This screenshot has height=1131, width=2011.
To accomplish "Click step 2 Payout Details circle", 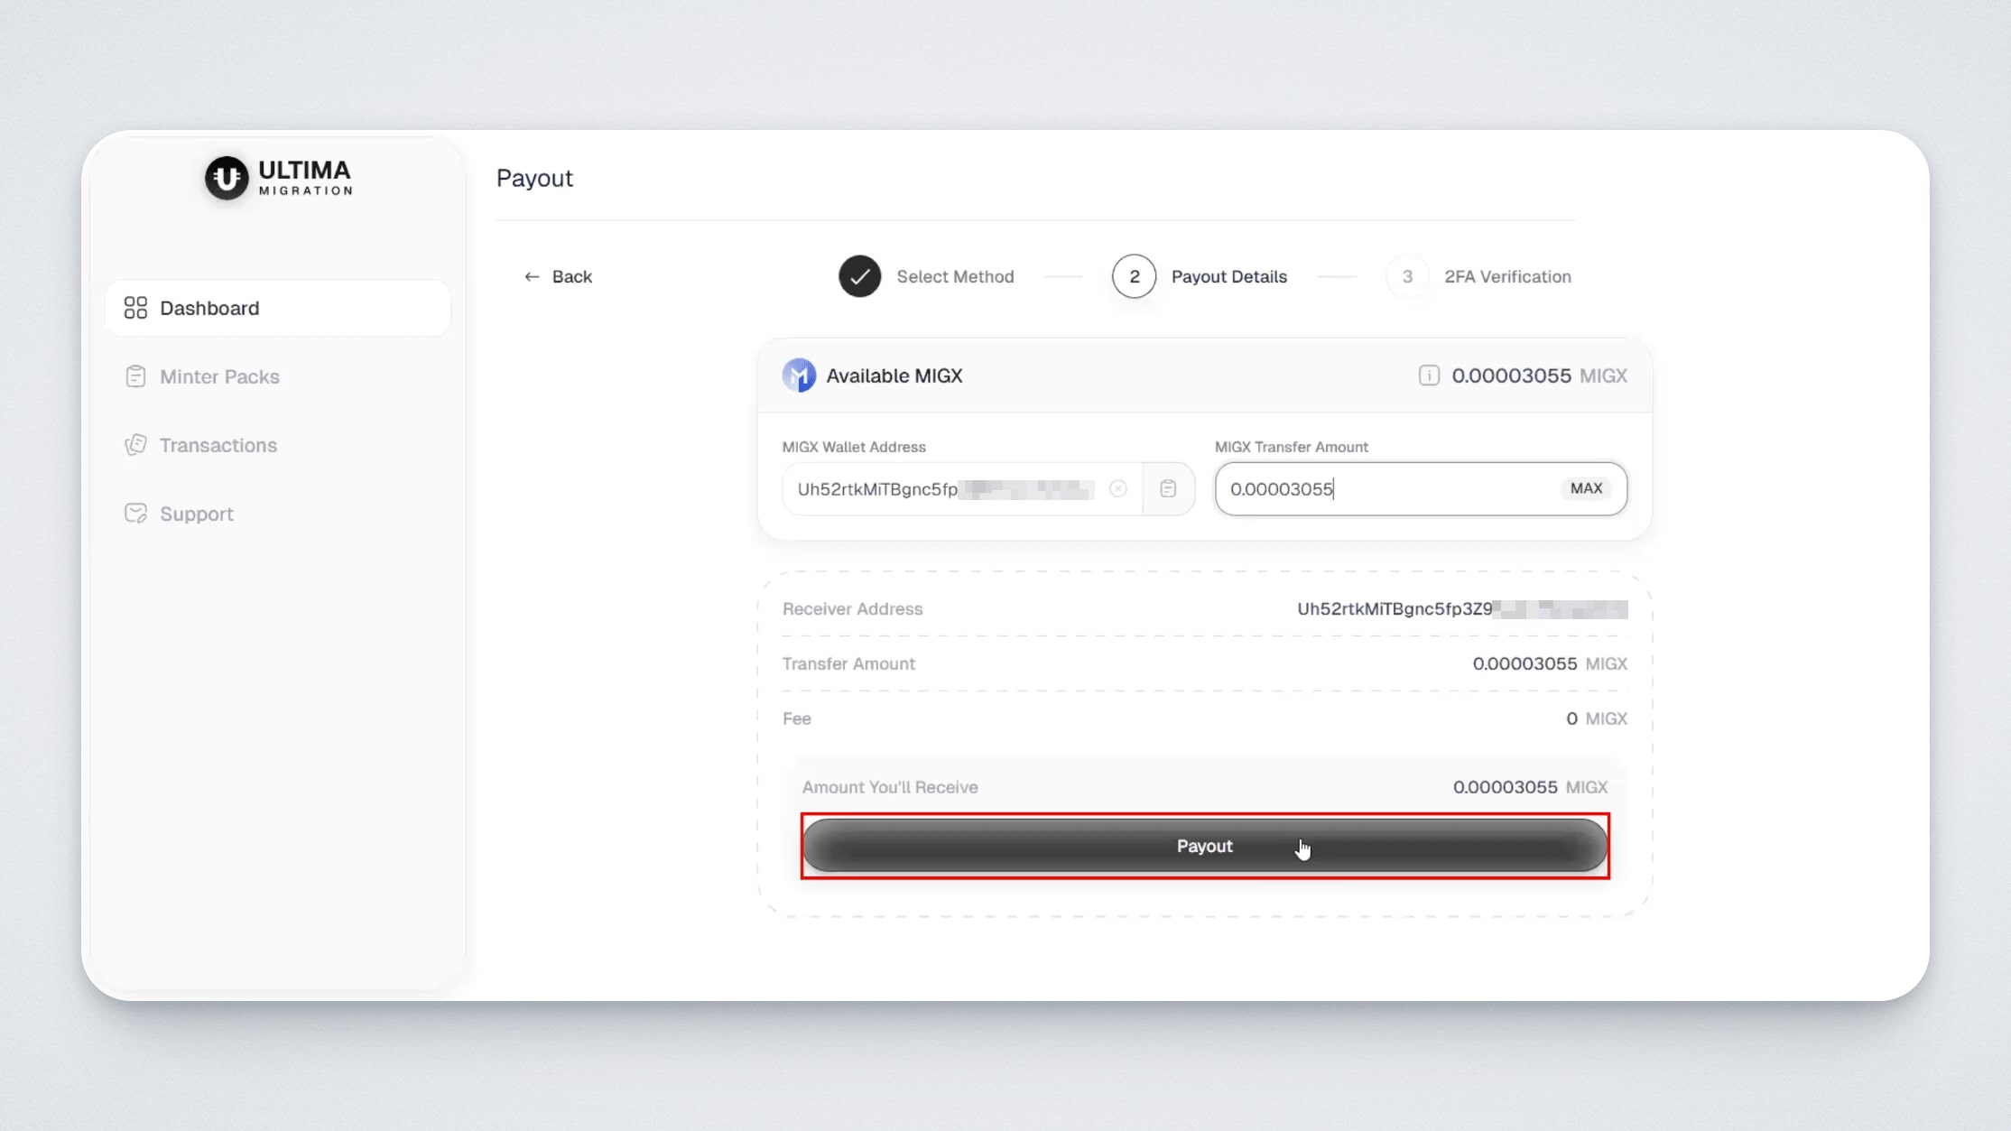I will 1134,276.
